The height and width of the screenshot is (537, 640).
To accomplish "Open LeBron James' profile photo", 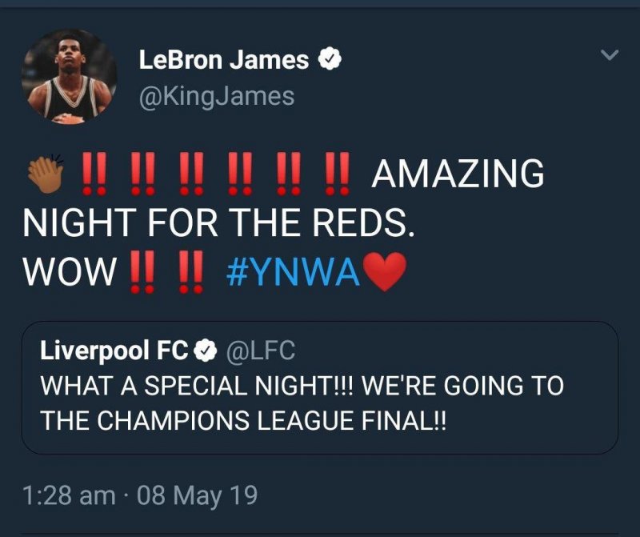I will (x=69, y=78).
